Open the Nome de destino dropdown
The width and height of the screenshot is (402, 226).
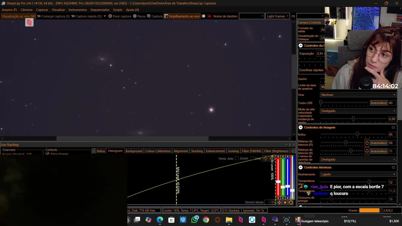[252, 16]
